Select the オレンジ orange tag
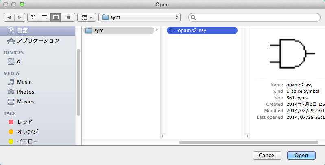This screenshot has width=325, height=165. 37,131
